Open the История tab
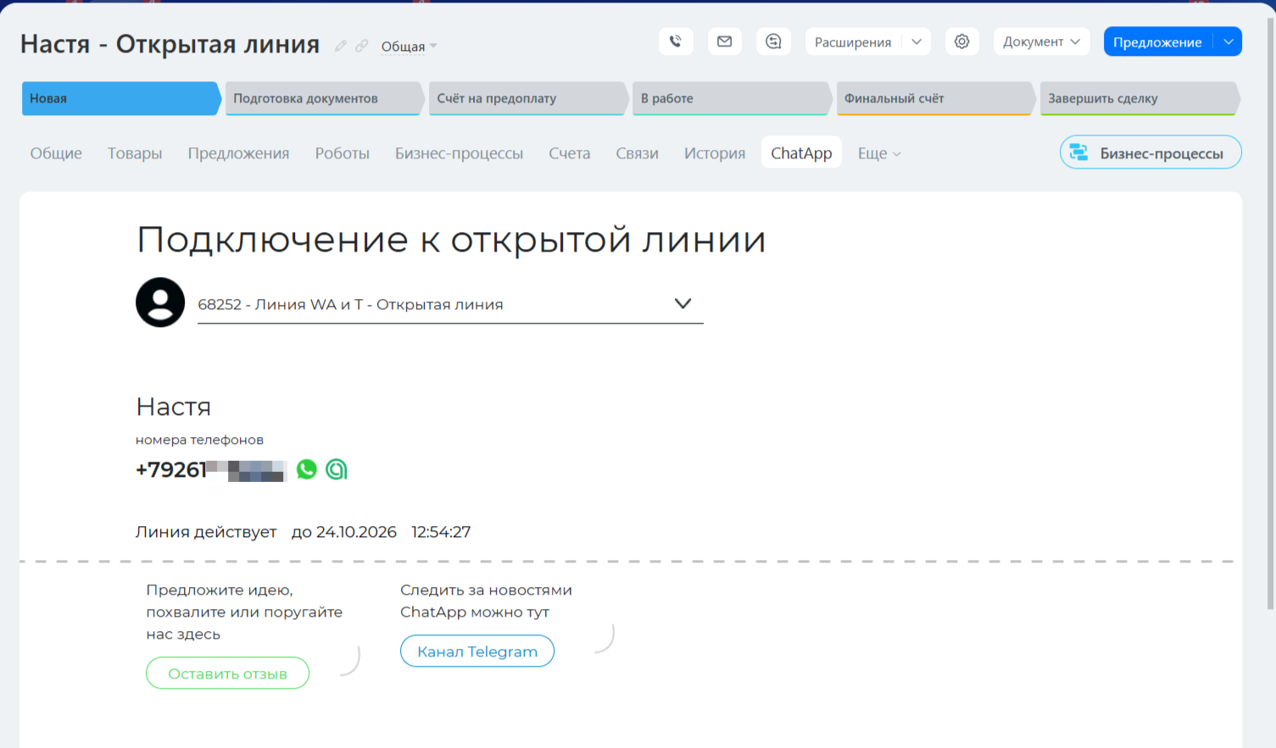This screenshot has height=748, width=1276. click(x=715, y=153)
